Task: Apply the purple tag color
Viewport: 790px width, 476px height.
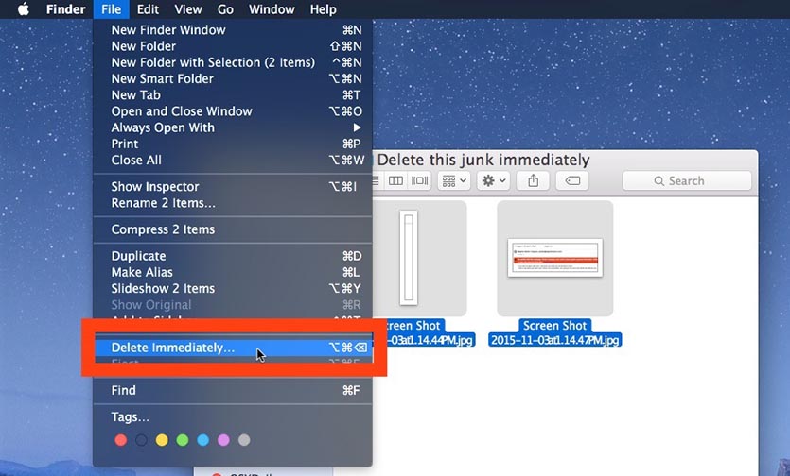Action: click(x=223, y=440)
